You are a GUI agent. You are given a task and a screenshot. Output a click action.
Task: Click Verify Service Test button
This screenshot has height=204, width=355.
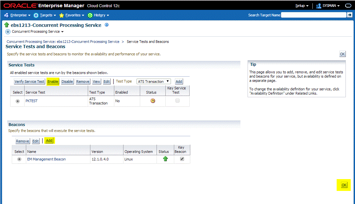click(29, 82)
